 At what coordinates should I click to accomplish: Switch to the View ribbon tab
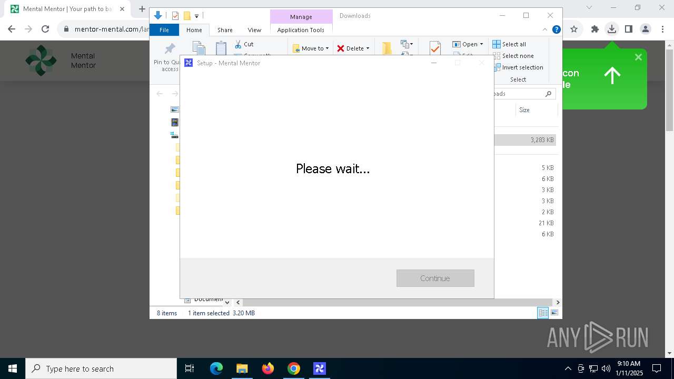(x=254, y=30)
